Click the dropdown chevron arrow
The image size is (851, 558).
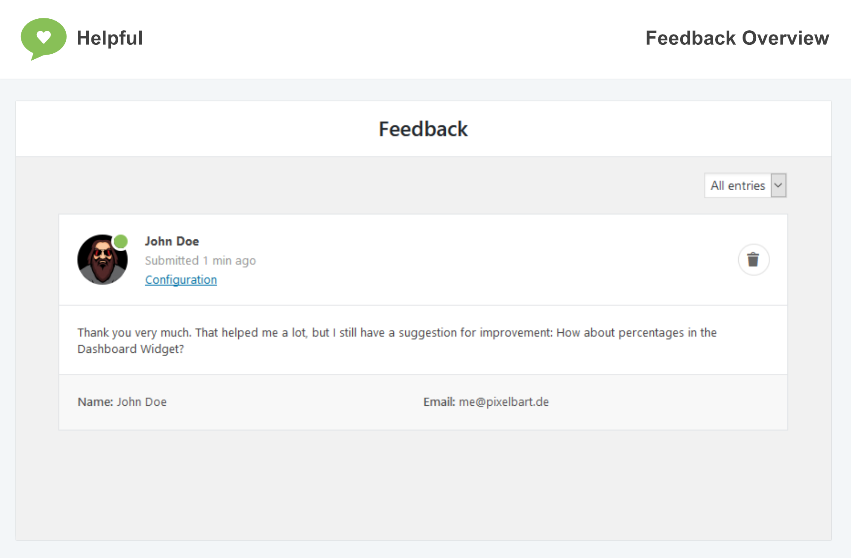click(x=778, y=186)
